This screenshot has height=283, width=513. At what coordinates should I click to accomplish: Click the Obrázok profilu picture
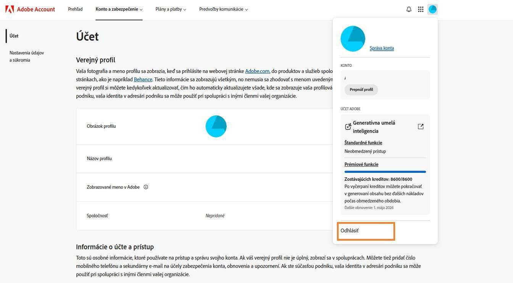click(216, 126)
